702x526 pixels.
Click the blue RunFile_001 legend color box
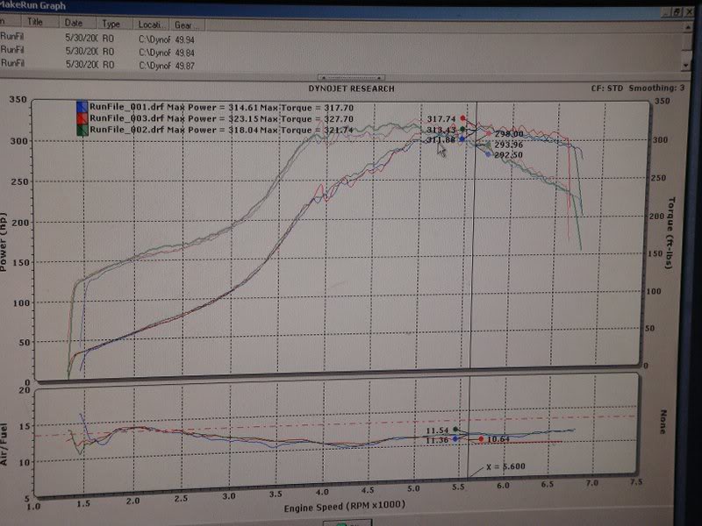[82, 107]
